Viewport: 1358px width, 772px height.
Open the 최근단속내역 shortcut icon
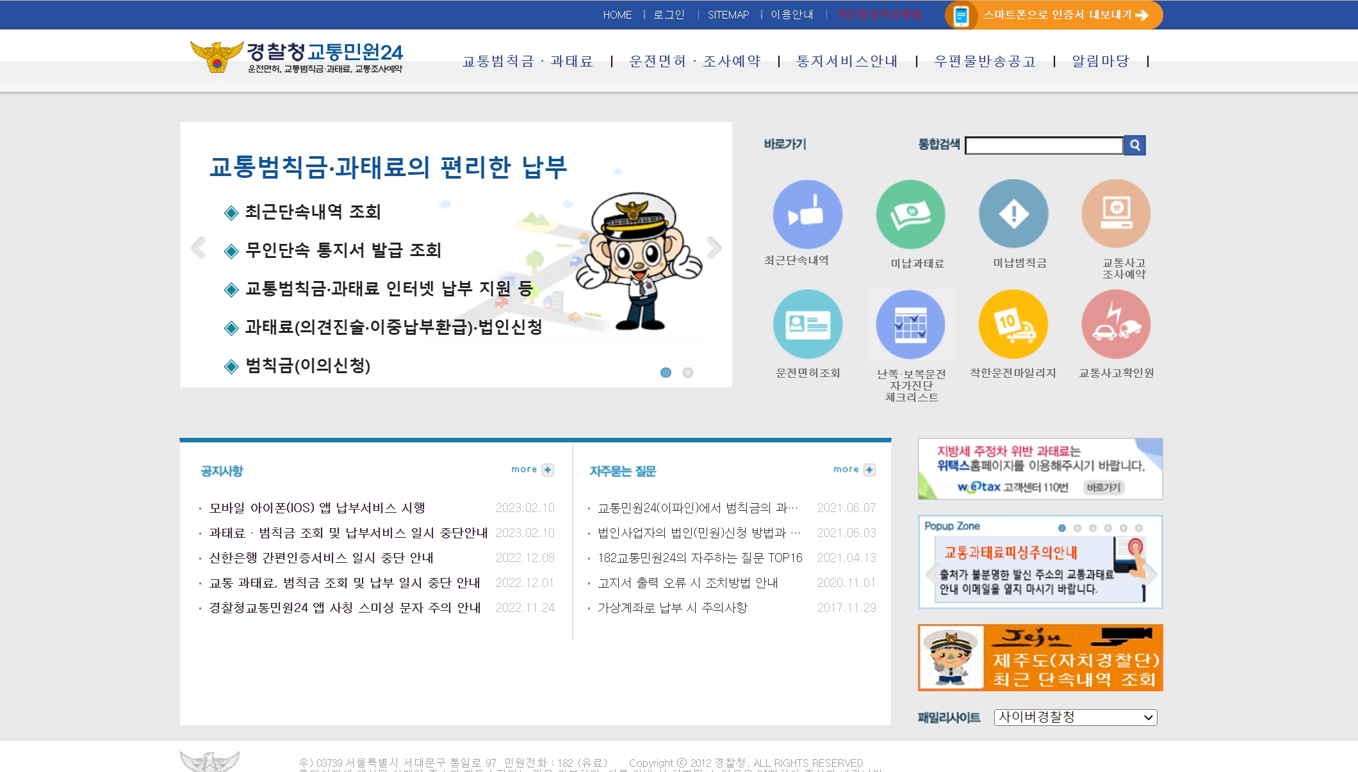point(807,214)
